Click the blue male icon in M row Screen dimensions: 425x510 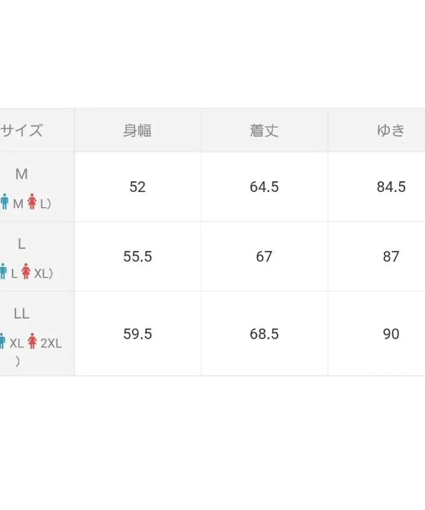pyautogui.click(x=4, y=201)
